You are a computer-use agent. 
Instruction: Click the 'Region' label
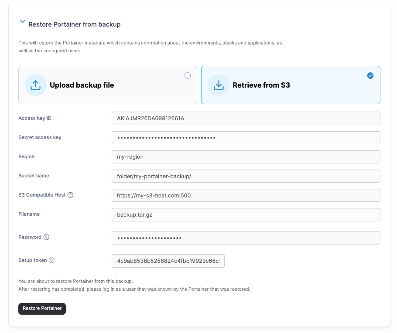tap(27, 156)
